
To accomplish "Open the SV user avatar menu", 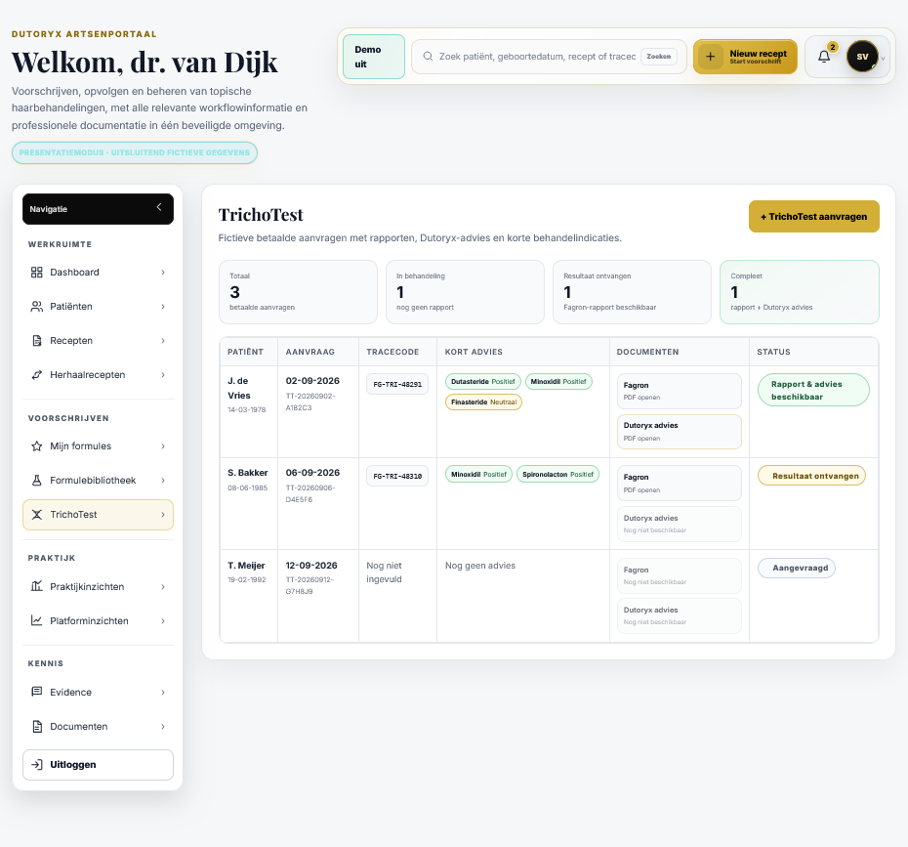I will click(x=862, y=57).
